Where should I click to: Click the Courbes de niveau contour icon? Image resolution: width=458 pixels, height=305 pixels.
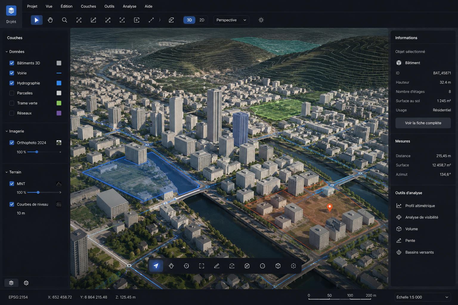[59, 204]
